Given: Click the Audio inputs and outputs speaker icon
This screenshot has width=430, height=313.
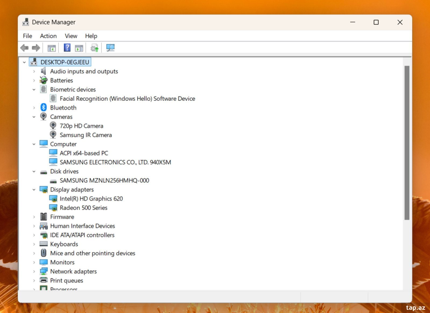Looking at the screenshot, I should tap(43, 71).
